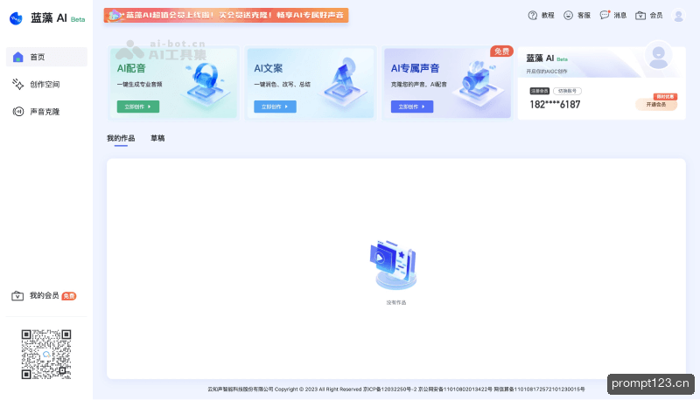
Task: Click the 教程 text link in header
Action: [548, 16]
